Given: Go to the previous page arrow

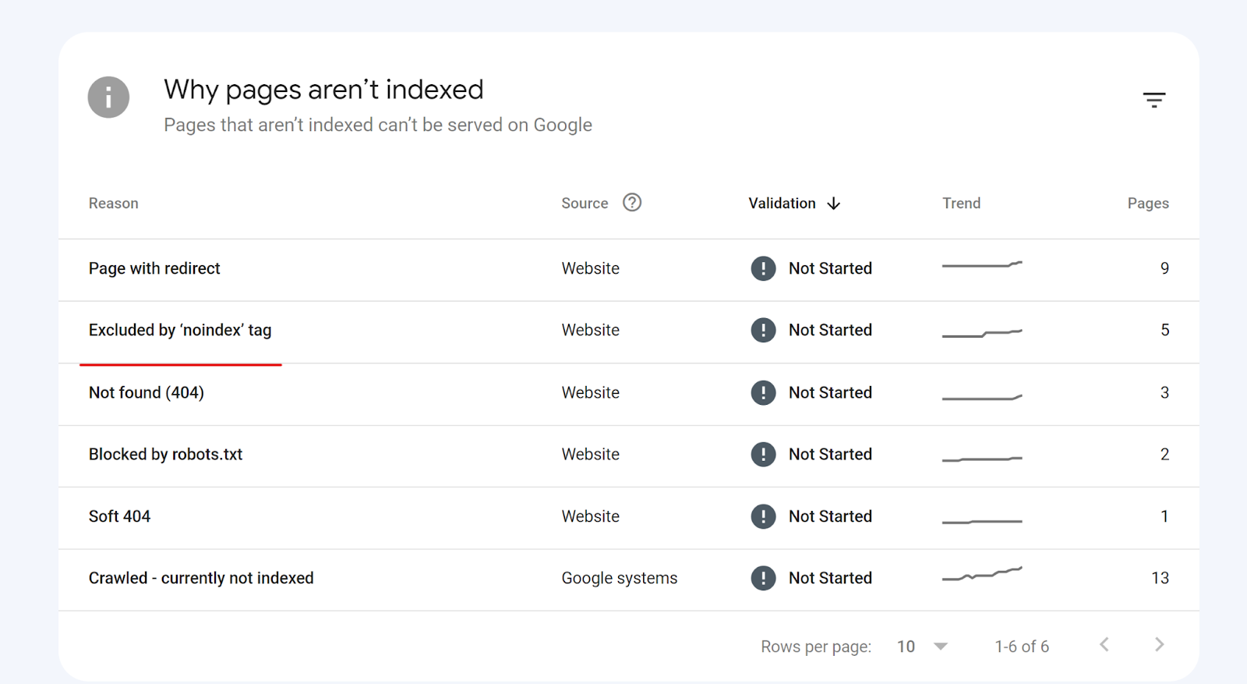Looking at the screenshot, I should [1104, 645].
